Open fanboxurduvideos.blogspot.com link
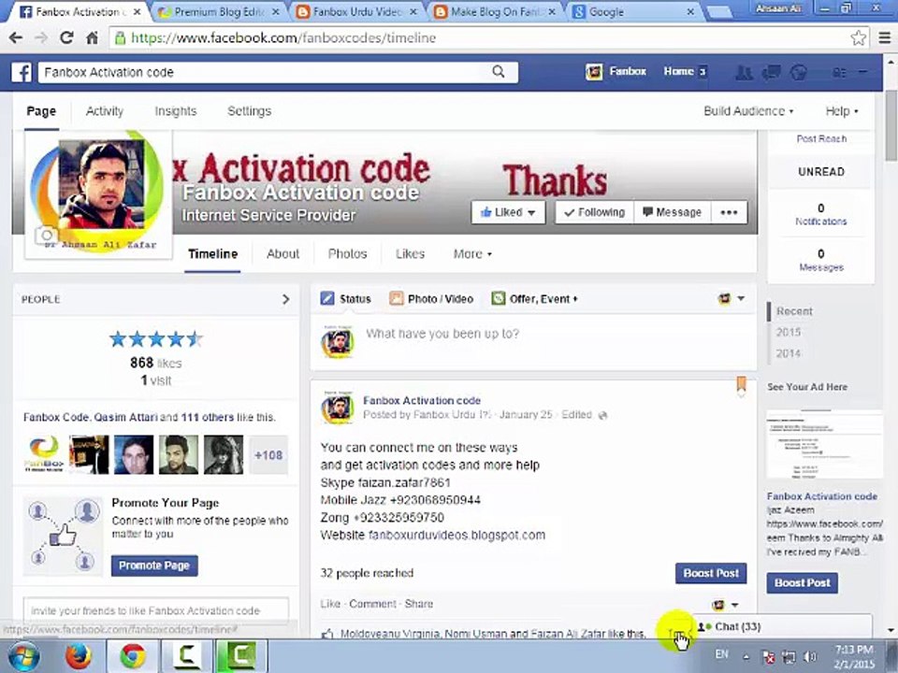The image size is (898, 673). [x=456, y=535]
